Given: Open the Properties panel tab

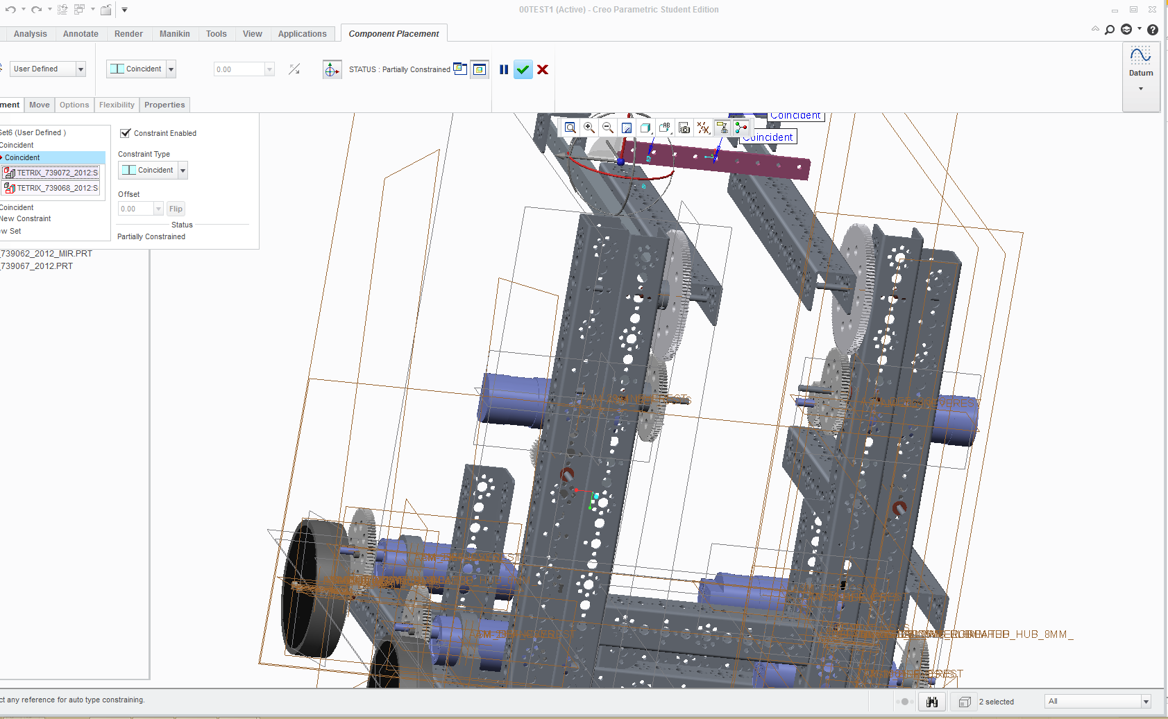Looking at the screenshot, I should coord(164,105).
